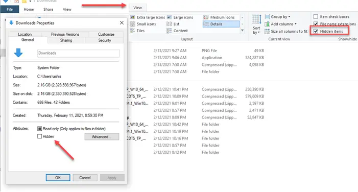Open the Location tab in Properties
This screenshot has height=192, width=358.
tap(25, 34)
